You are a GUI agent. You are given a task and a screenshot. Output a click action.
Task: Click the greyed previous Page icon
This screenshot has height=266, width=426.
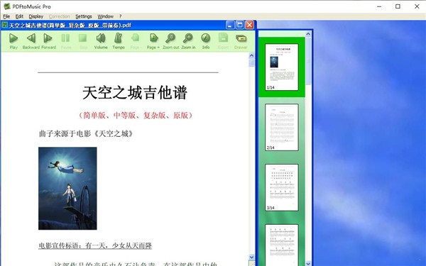[x=135, y=41]
